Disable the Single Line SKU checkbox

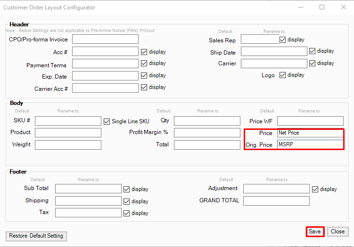[107, 121]
